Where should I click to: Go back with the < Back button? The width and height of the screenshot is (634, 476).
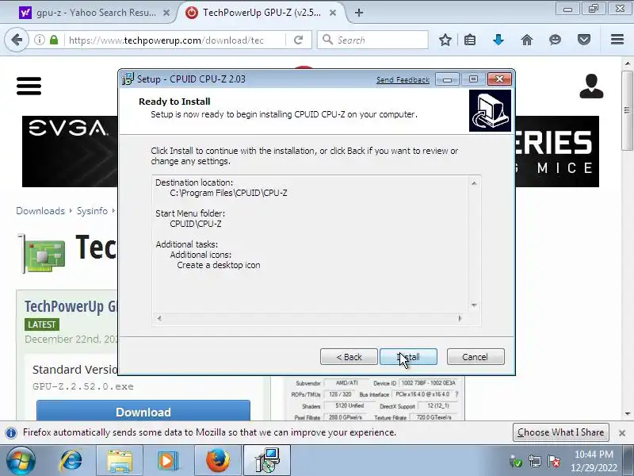click(349, 356)
